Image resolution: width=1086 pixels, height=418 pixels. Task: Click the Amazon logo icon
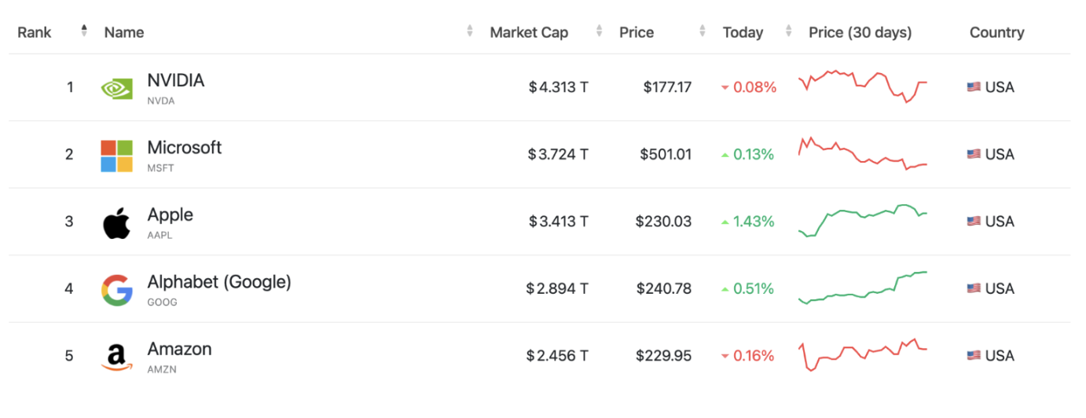pos(116,357)
